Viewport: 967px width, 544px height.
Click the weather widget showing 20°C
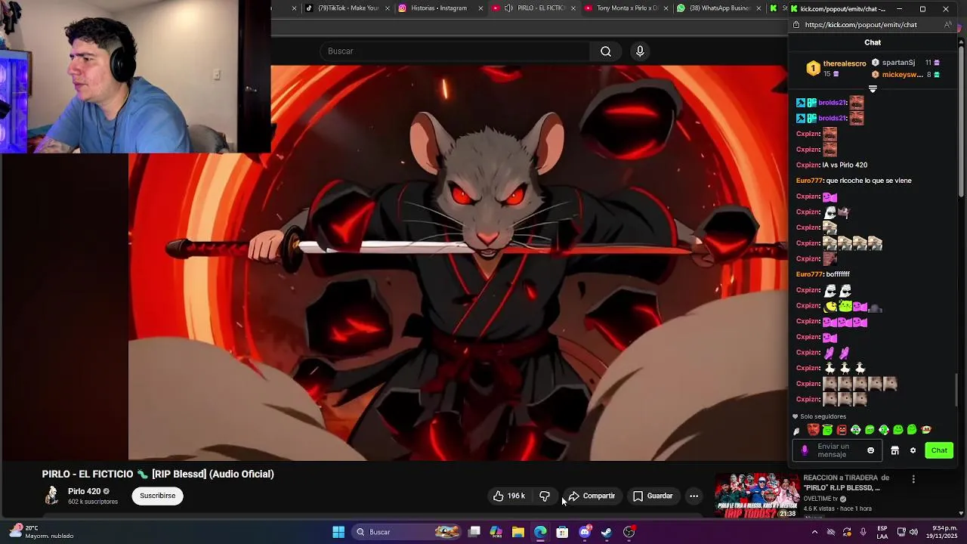[41, 532]
